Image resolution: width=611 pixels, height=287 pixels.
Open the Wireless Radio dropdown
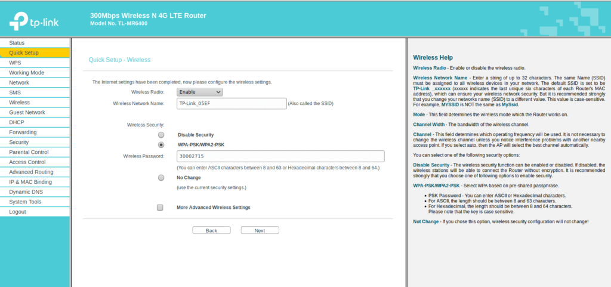tap(199, 92)
